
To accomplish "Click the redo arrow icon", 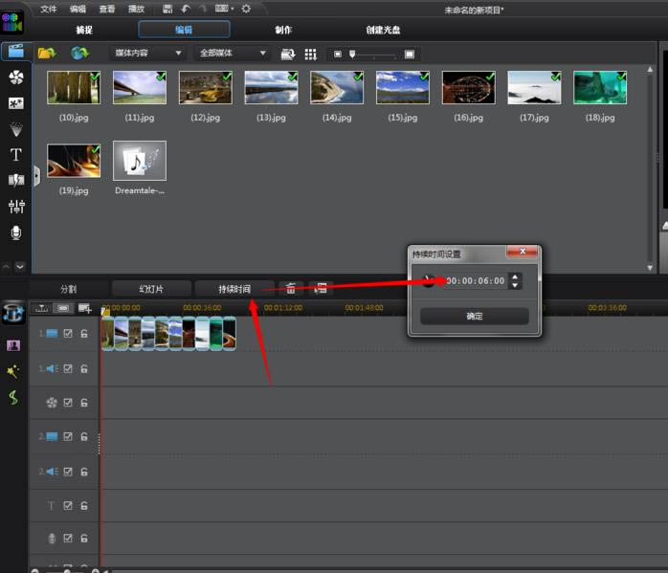I will coord(203,9).
